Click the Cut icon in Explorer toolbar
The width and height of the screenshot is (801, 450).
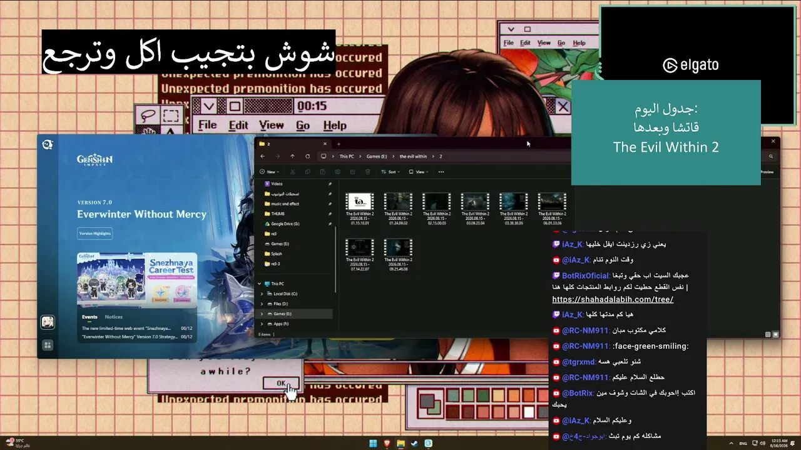(x=292, y=172)
